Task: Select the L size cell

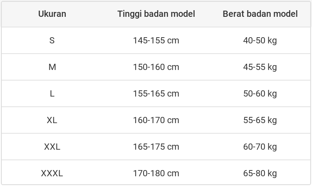Action: [52, 93]
